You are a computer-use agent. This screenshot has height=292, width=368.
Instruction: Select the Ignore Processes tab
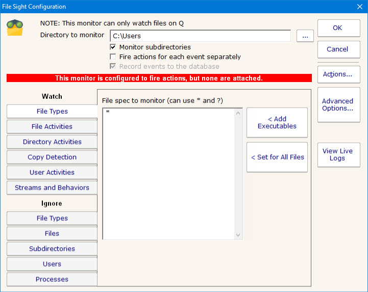pos(52,279)
